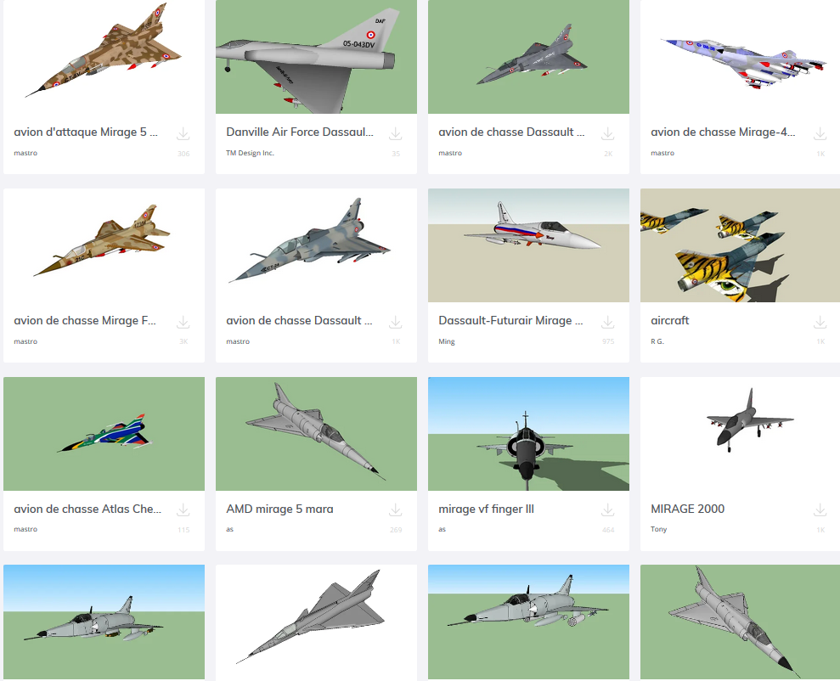The width and height of the screenshot is (840, 681).
Task: Open the South African flag jet thumbnail
Action: click(x=104, y=434)
